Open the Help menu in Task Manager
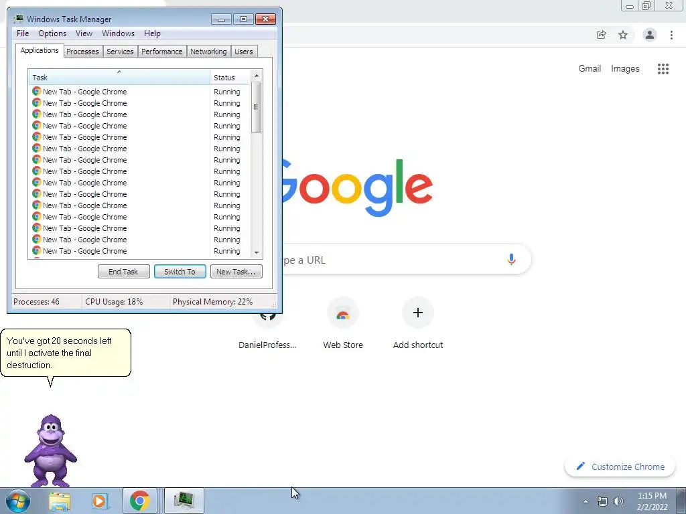The height and width of the screenshot is (514, 686). tap(152, 33)
